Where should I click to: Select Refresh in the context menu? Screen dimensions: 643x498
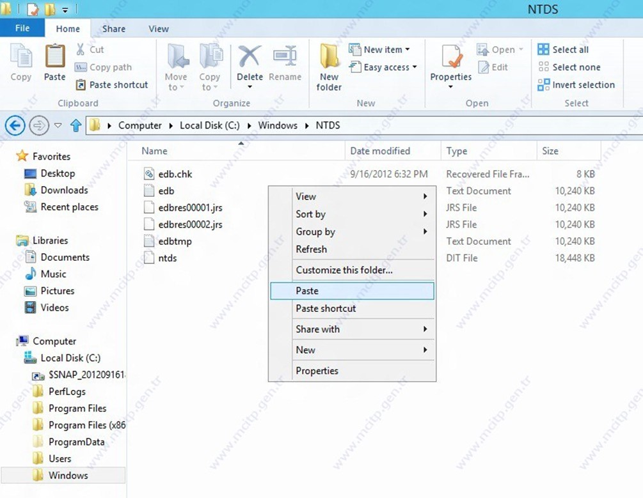point(353,249)
